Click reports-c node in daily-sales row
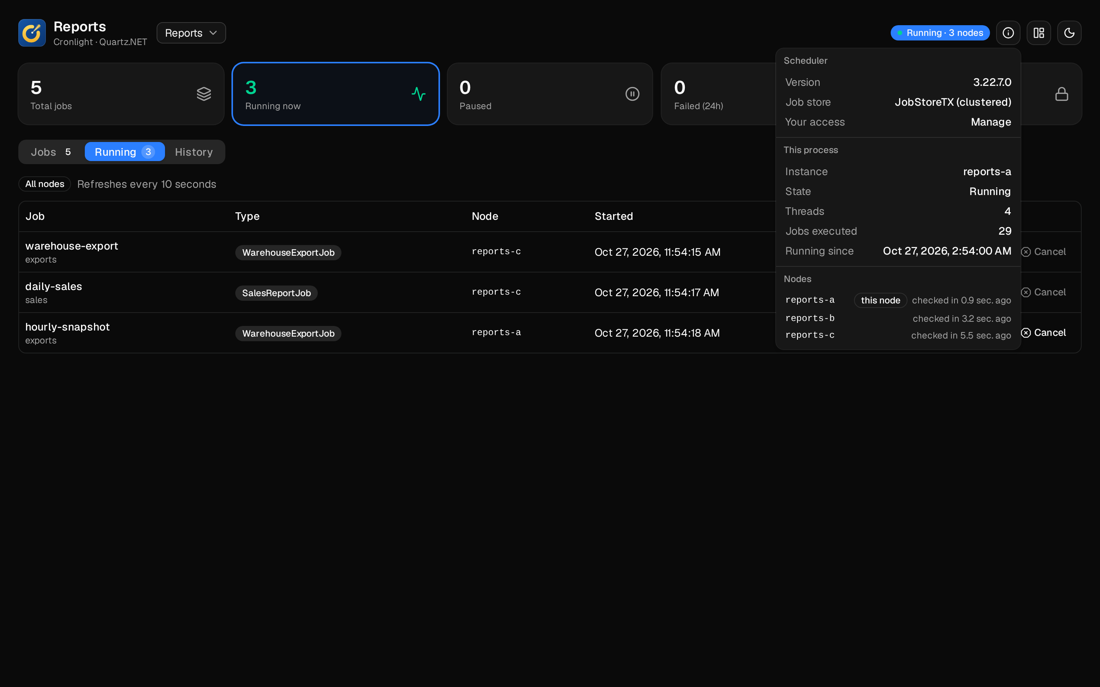 click(496, 292)
